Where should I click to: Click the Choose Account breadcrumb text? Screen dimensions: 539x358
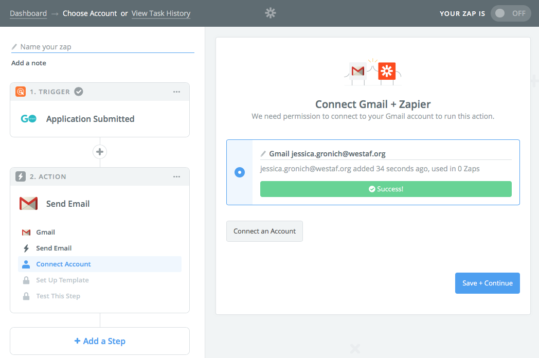(x=89, y=13)
